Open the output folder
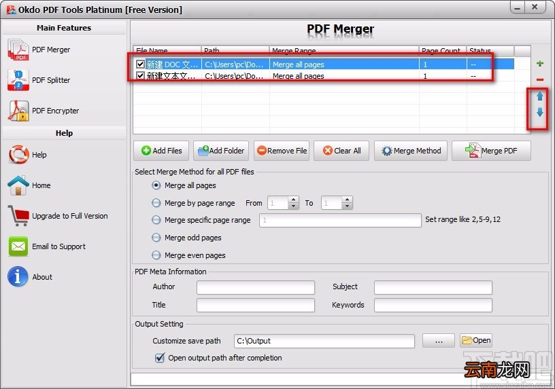555x389 pixels. pyautogui.click(x=476, y=340)
